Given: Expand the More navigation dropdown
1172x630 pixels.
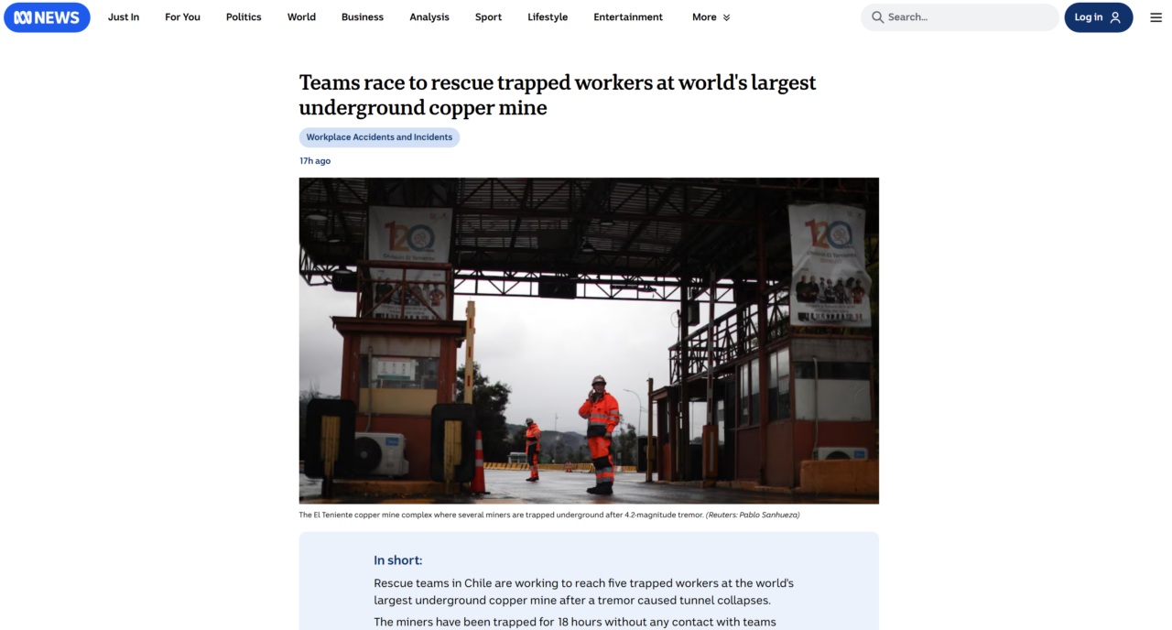Looking at the screenshot, I should click(711, 17).
